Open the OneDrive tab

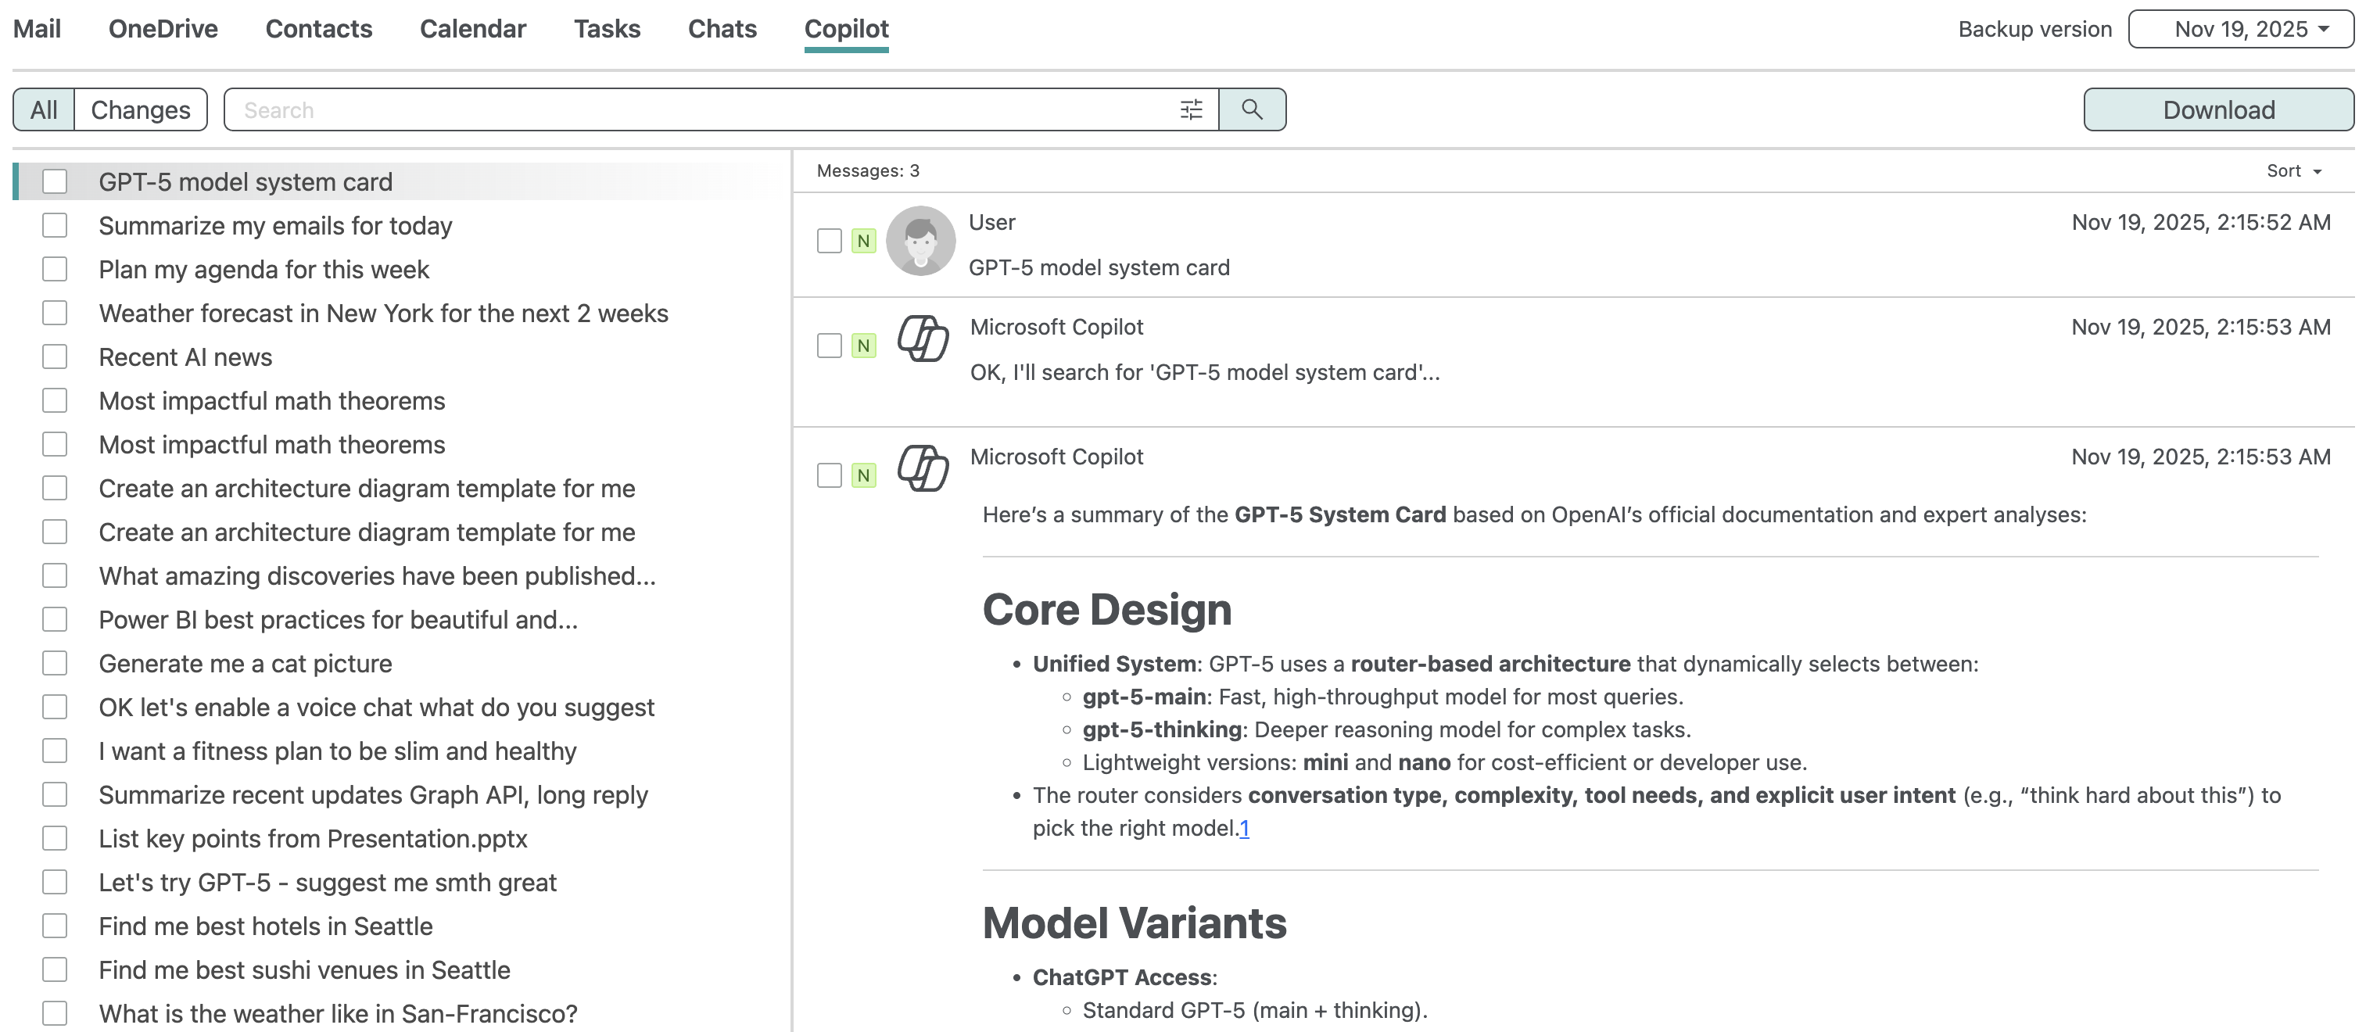point(163,30)
